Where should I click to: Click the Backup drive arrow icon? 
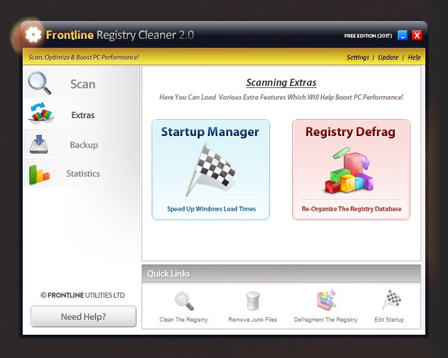click(x=39, y=144)
